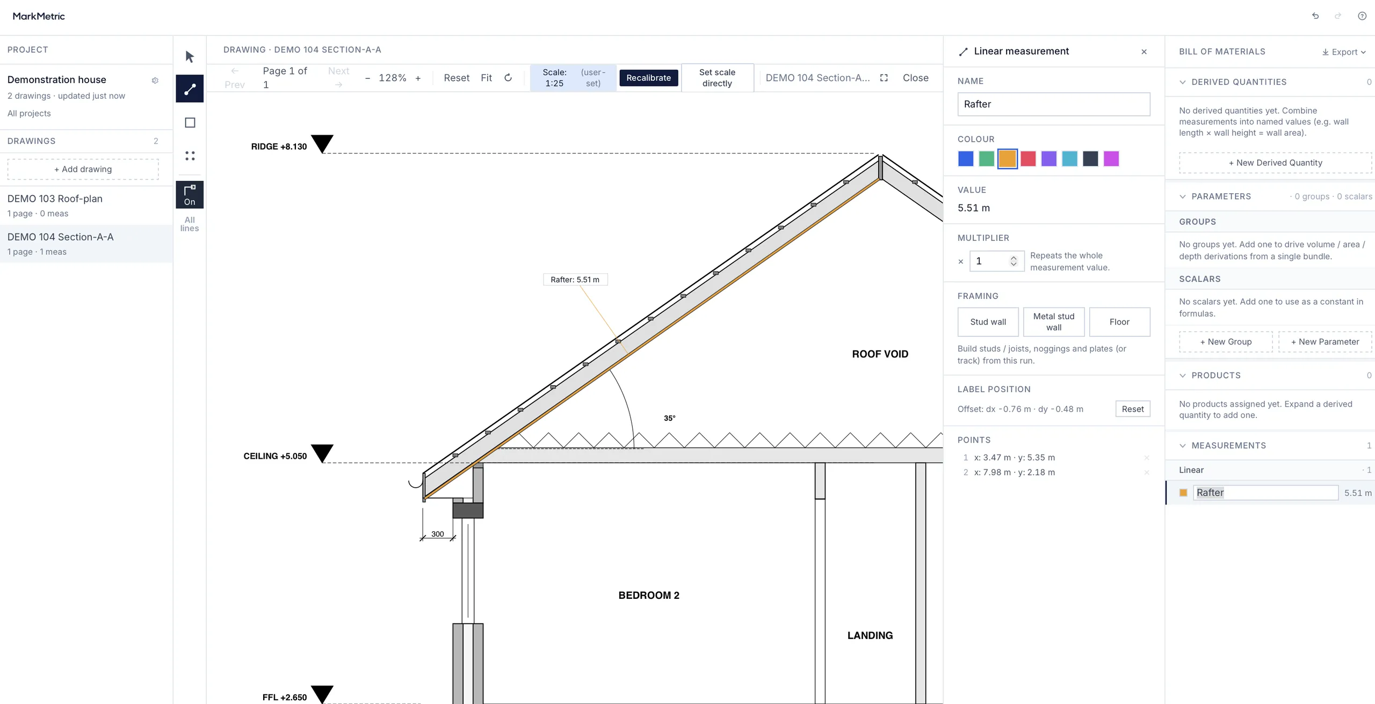Pick the red colour swatch
The image size is (1375, 704).
pos(1027,159)
